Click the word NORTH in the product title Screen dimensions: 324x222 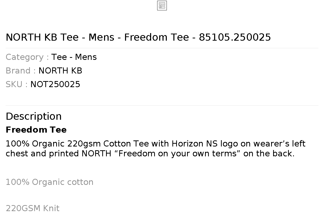(23, 37)
